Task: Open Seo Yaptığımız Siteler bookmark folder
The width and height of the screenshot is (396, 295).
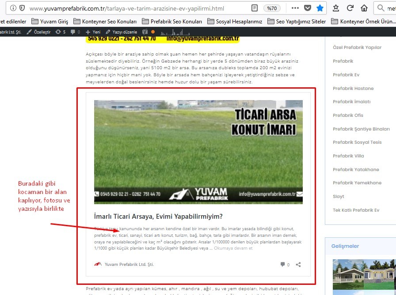Action: click(x=297, y=22)
